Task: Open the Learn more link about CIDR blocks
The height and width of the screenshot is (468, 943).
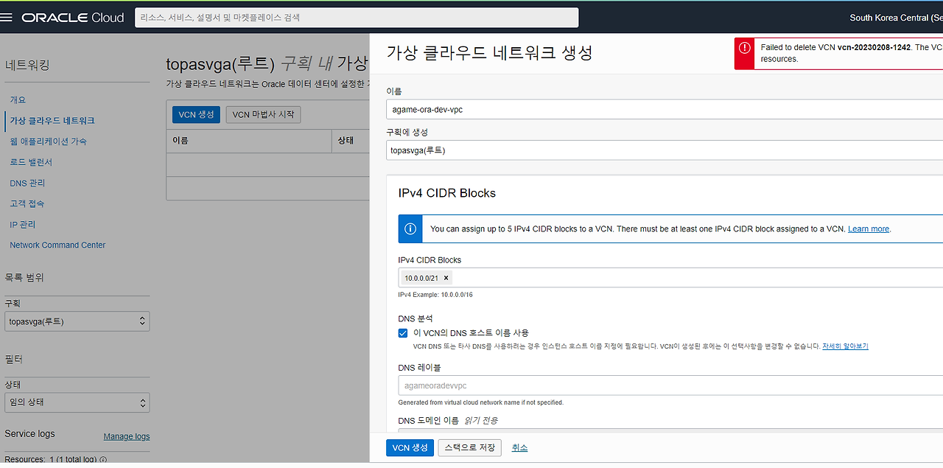Action: [x=868, y=228]
